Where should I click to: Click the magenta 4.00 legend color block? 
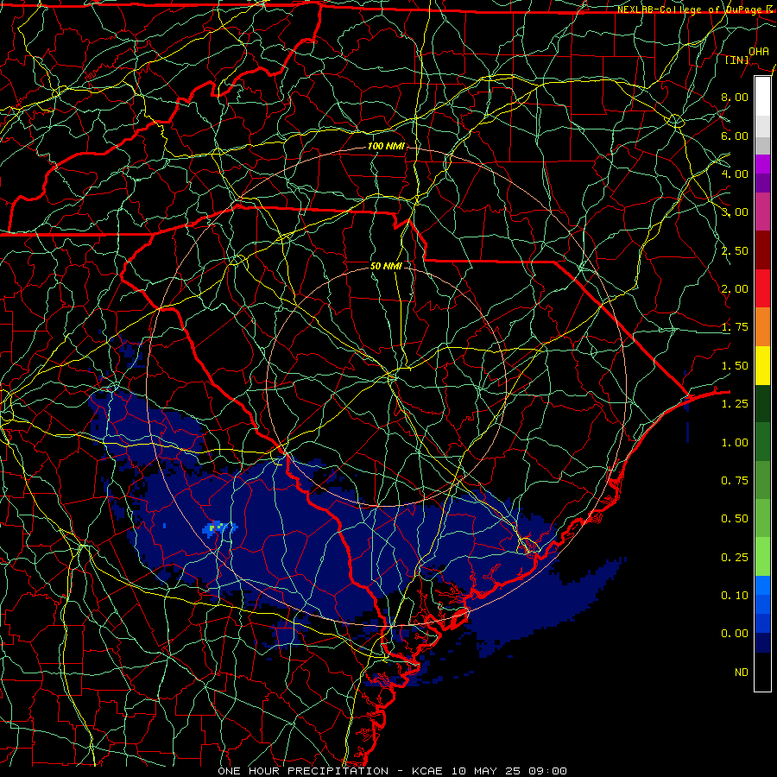pyautogui.click(x=762, y=164)
